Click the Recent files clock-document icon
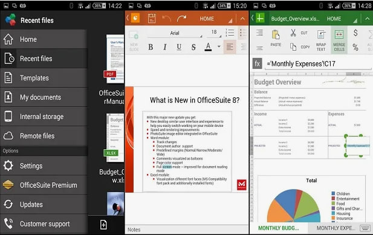The width and height of the screenshot is (373, 235). [9, 59]
